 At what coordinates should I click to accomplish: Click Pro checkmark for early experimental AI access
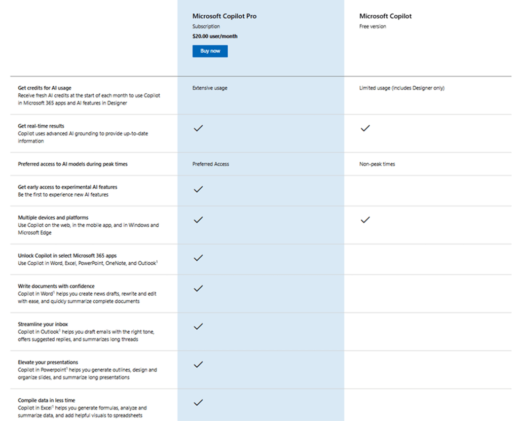[x=198, y=189]
